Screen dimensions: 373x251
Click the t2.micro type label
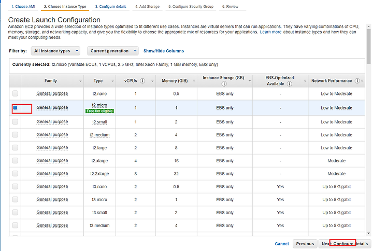pos(99,105)
